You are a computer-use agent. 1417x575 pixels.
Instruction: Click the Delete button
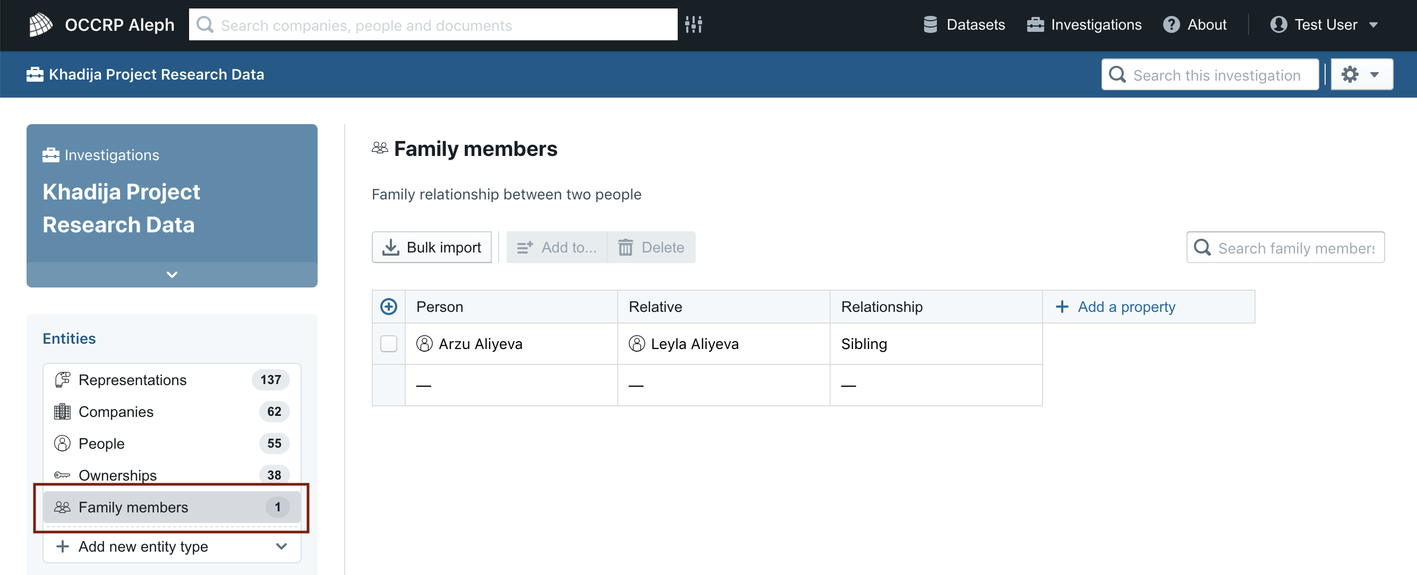click(651, 247)
